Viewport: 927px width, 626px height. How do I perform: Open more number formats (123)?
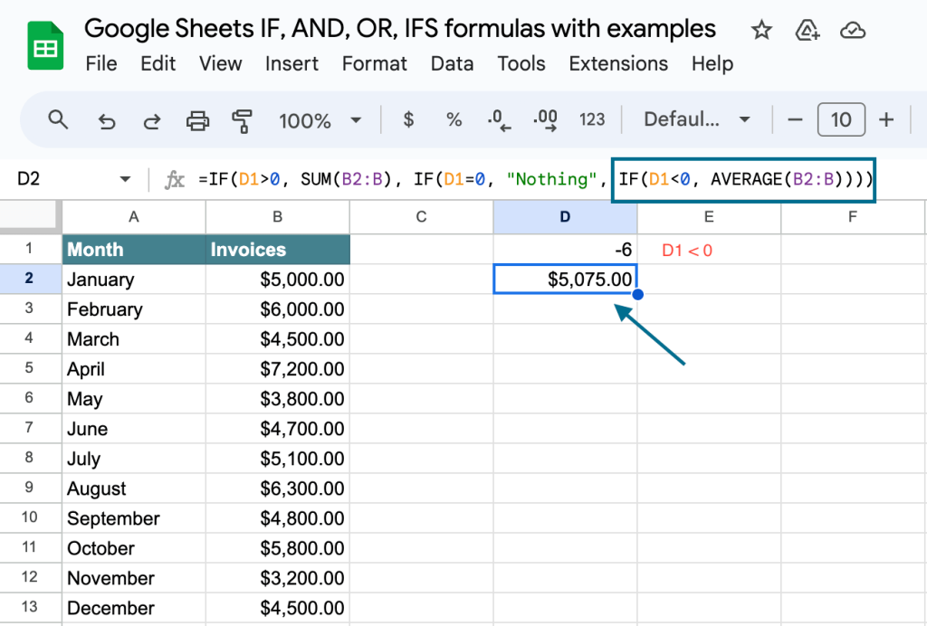coord(592,120)
